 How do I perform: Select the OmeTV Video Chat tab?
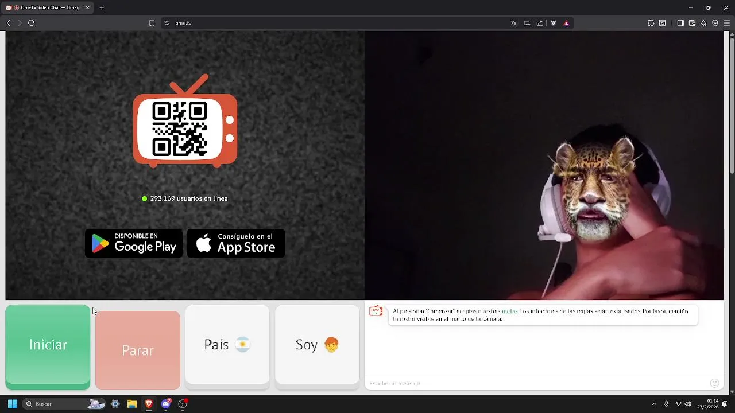(46, 8)
